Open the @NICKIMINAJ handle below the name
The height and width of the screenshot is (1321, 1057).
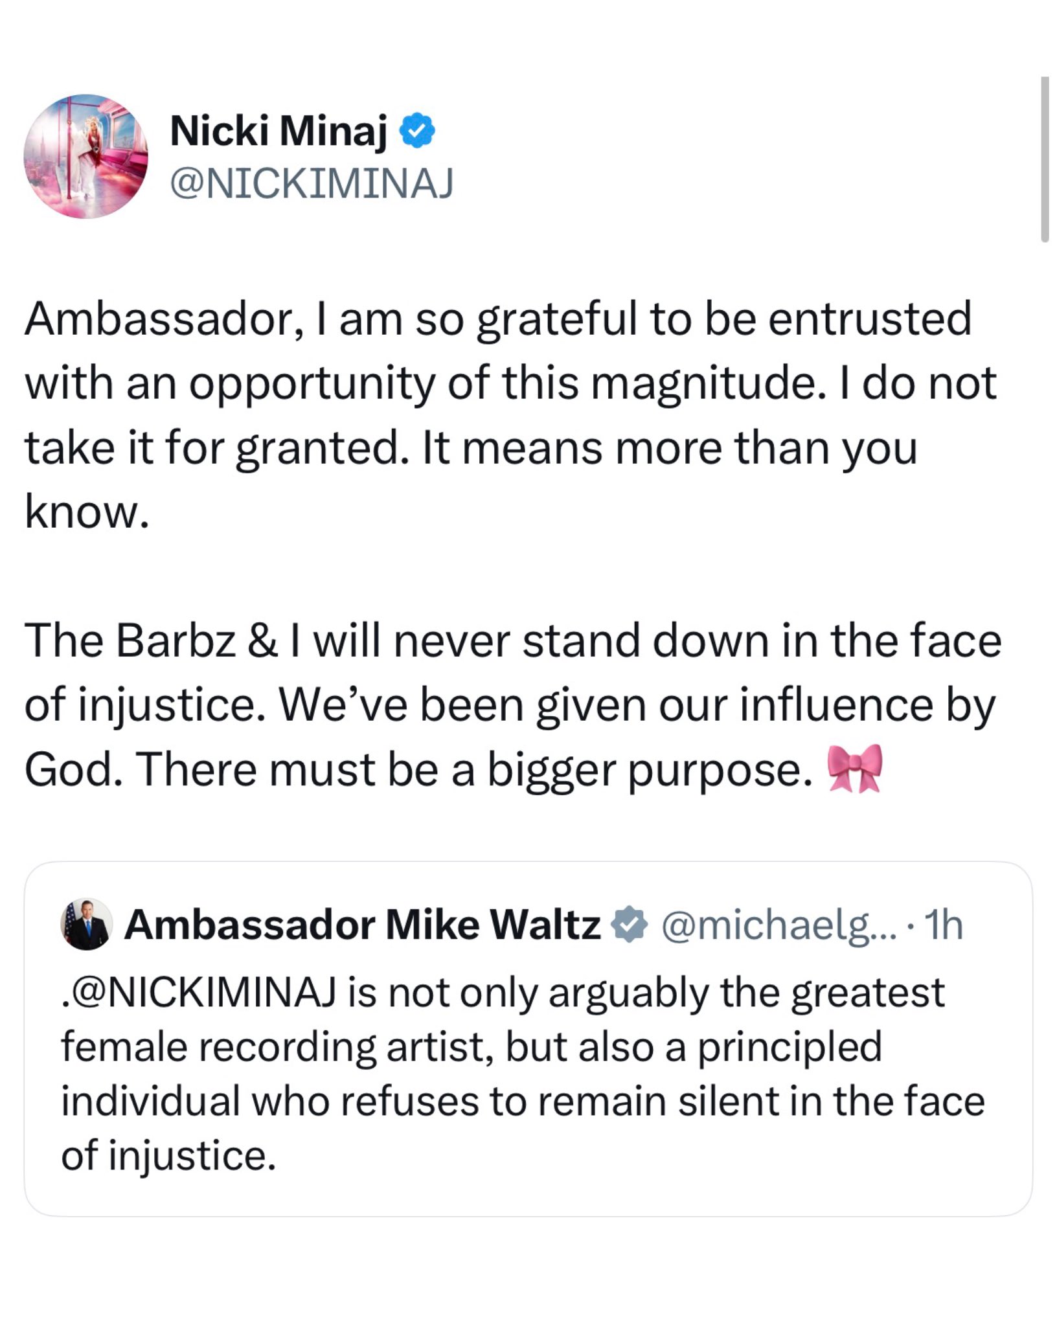[x=311, y=183]
